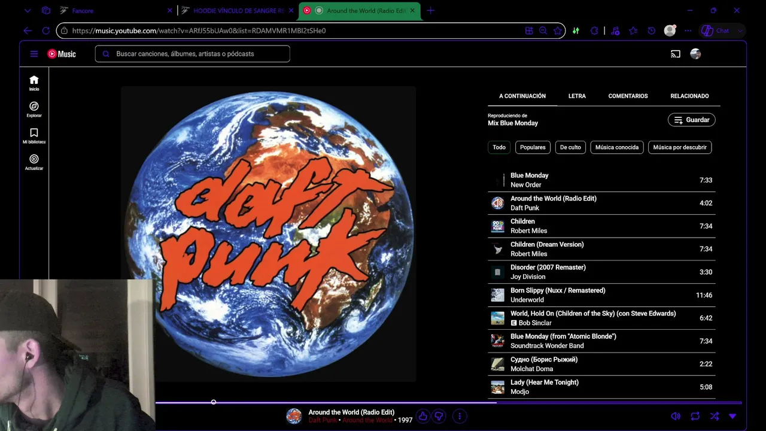Switch to the A CONTINUACIÓN tab
This screenshot has height=431, width=766.
coord(522,96)
